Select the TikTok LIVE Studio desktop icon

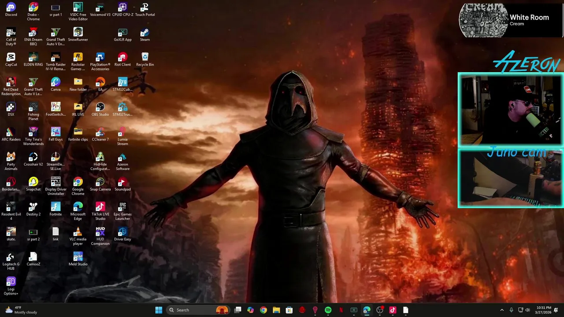tap(100, 212)
